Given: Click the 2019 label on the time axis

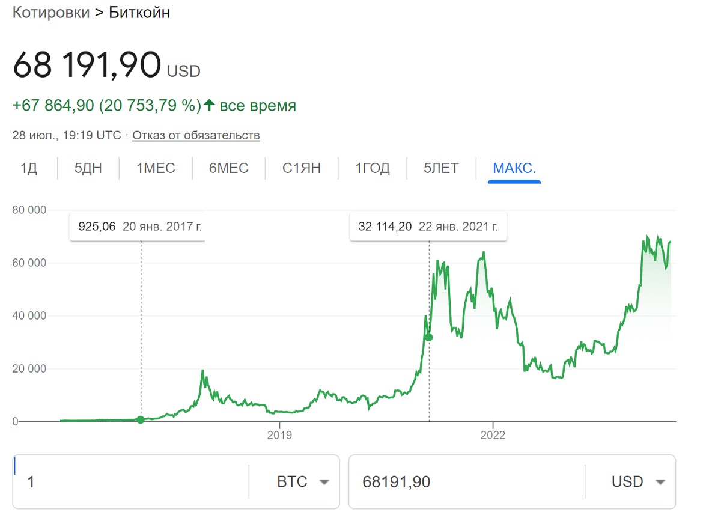Looking at the screenshot, I should pos(279,435).
